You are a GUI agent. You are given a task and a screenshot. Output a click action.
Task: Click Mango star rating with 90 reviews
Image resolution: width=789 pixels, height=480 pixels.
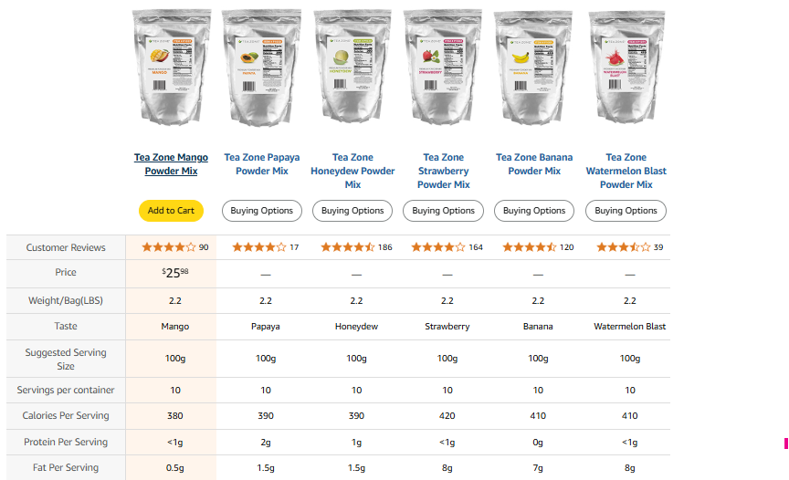[168, 247]
